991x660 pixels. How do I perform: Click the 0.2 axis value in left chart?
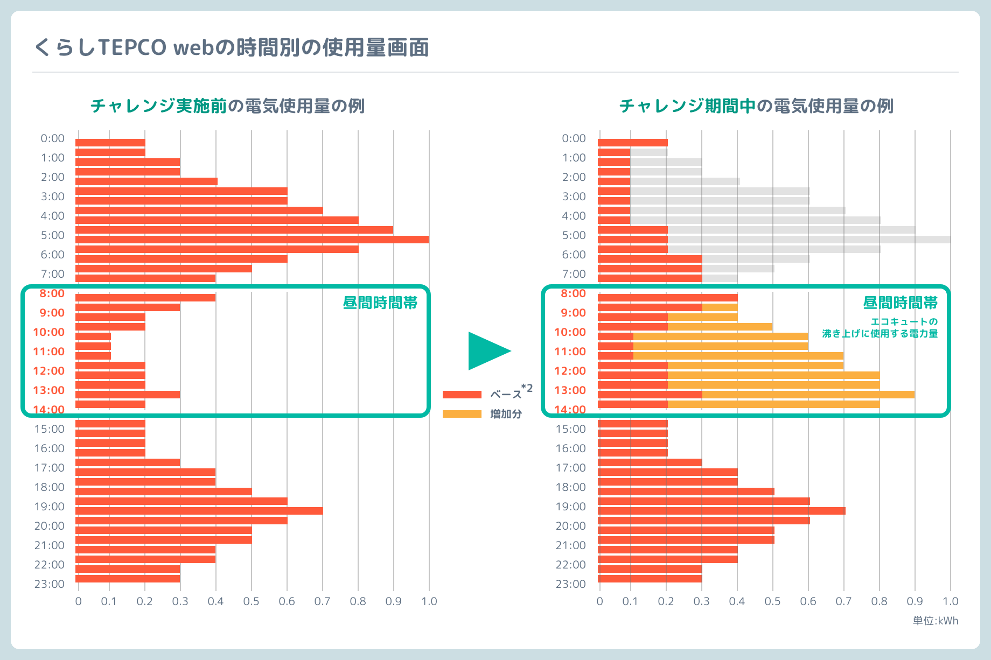144,601
